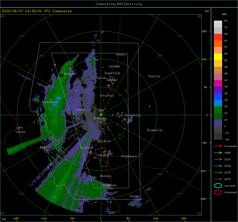The width and height of the screenshot is (238, 222).
Task: Click the Limestone label
Action: point(50,102)
